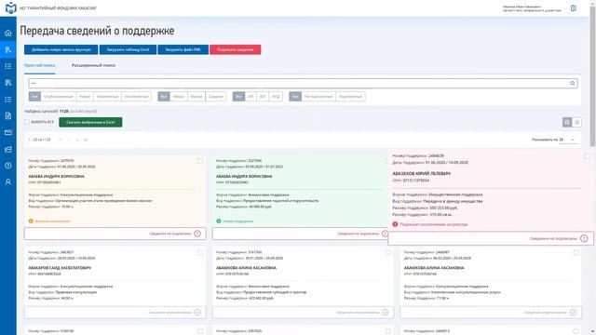596x335 pixels.
Task: Click the user name in the top-right header
Action: tap(521, 7)
